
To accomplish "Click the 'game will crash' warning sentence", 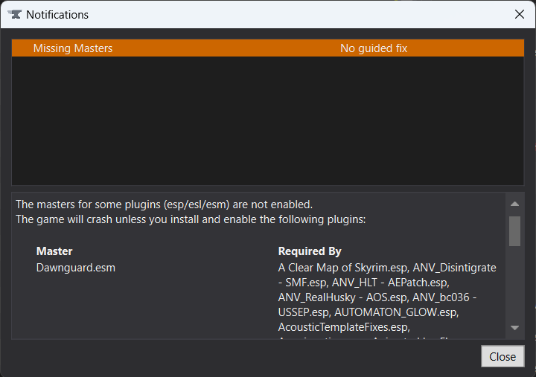I will [x=191, y=219].
